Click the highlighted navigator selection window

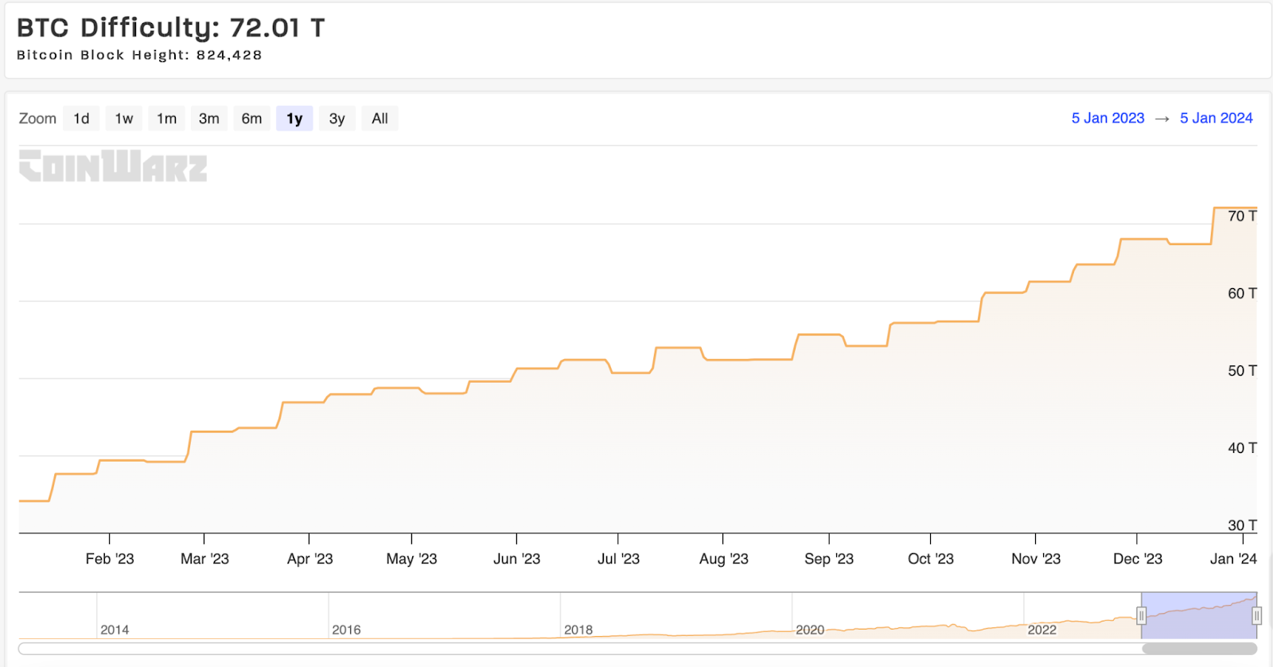(1199, 615)
